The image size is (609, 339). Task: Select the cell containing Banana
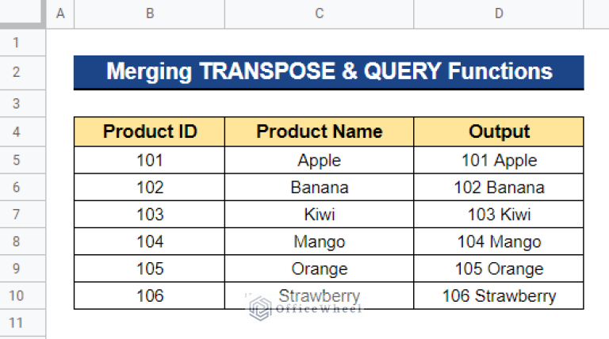[x=320, y=188]
